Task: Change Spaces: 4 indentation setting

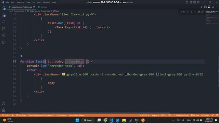Action: [155, 115]
